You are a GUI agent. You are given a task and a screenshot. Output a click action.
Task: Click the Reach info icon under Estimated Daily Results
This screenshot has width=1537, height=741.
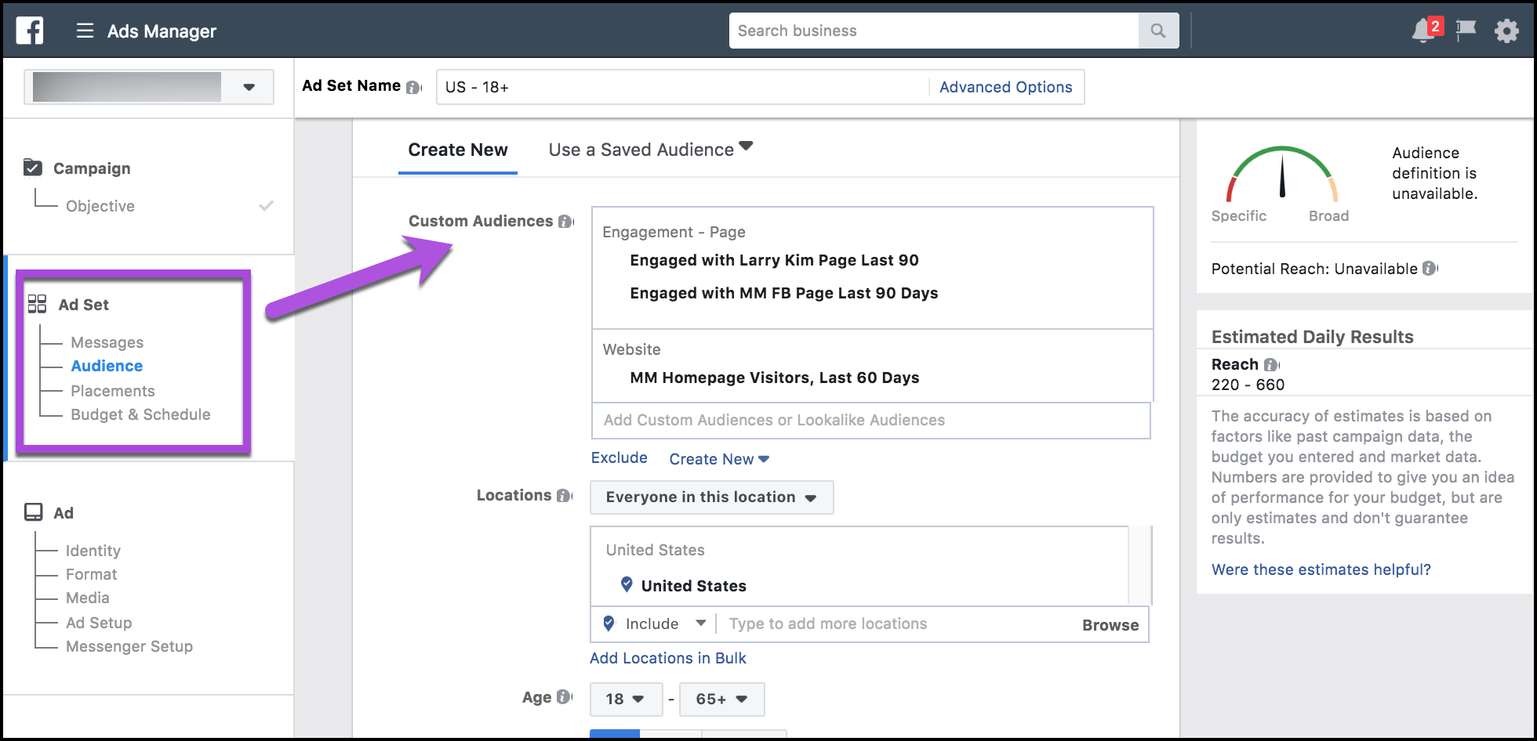tap(1271, 364)
